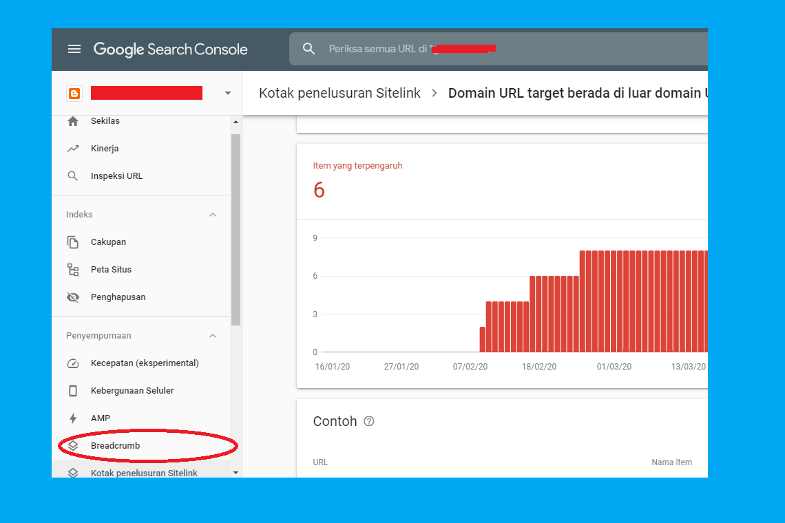
Task: Click the Kotak penelusuran Sitelink layers icon
Action: click(x=73, y=473)
